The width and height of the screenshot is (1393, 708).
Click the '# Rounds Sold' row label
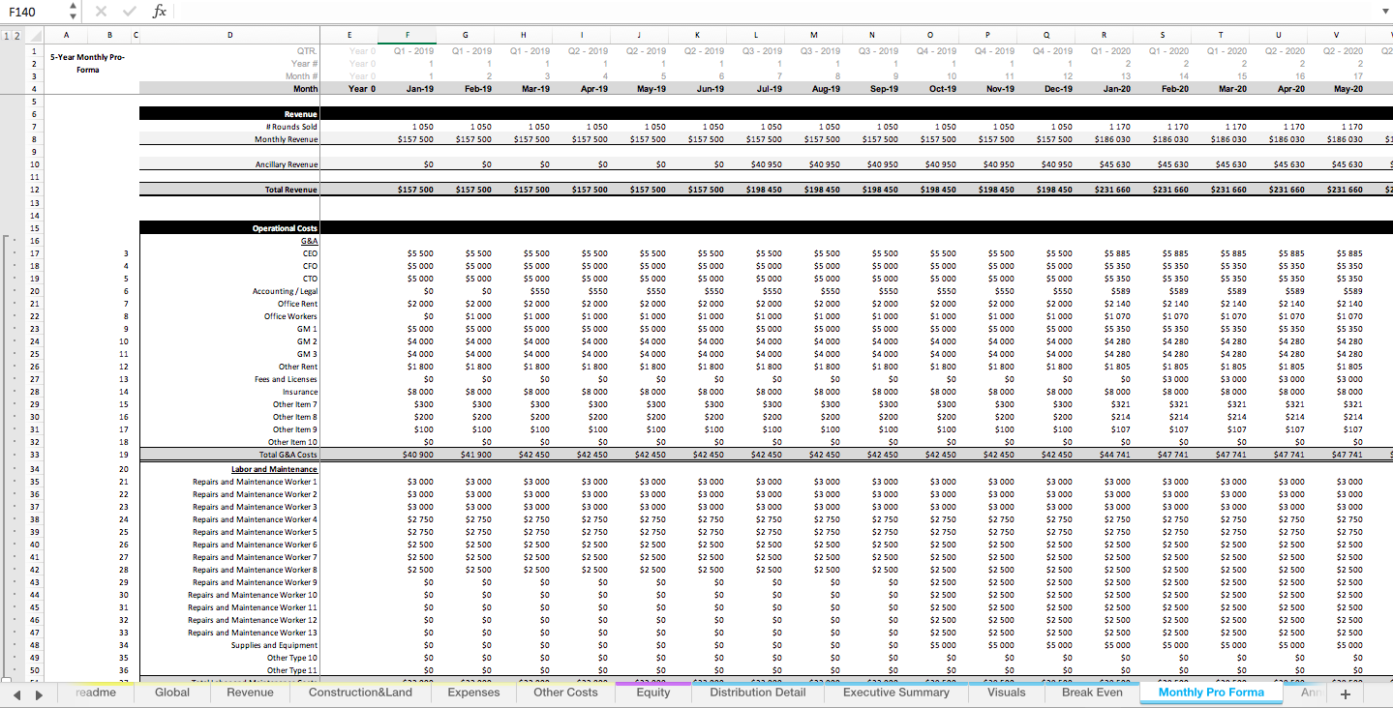tap(290, 127)
